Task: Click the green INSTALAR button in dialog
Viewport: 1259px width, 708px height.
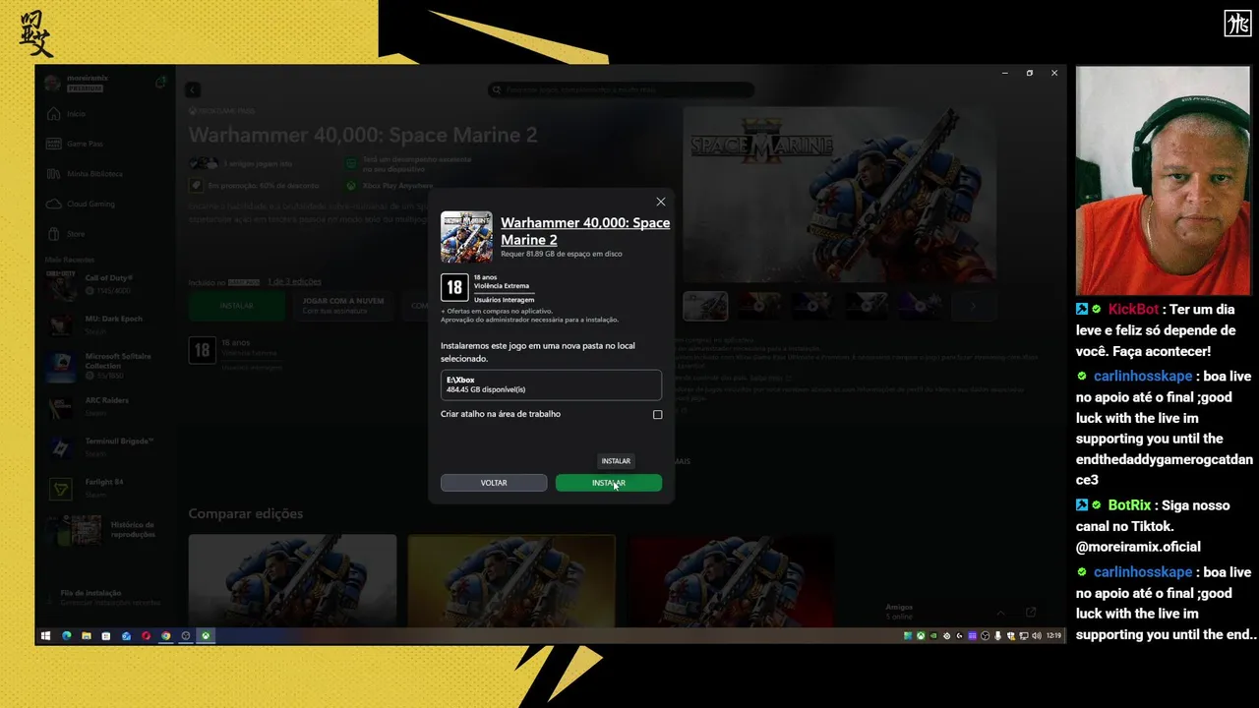Action: (609, 483)
